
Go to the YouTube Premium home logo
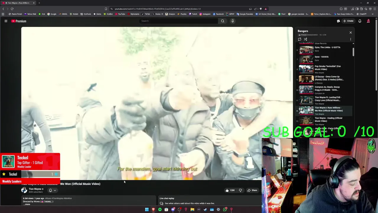coord(19,21)
